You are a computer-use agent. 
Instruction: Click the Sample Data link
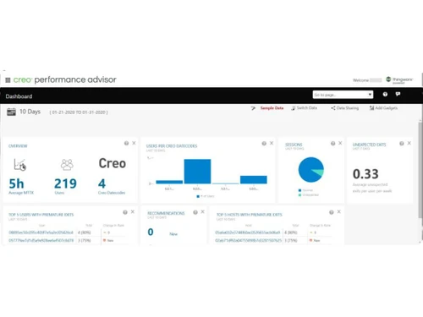tap(272, 108)
